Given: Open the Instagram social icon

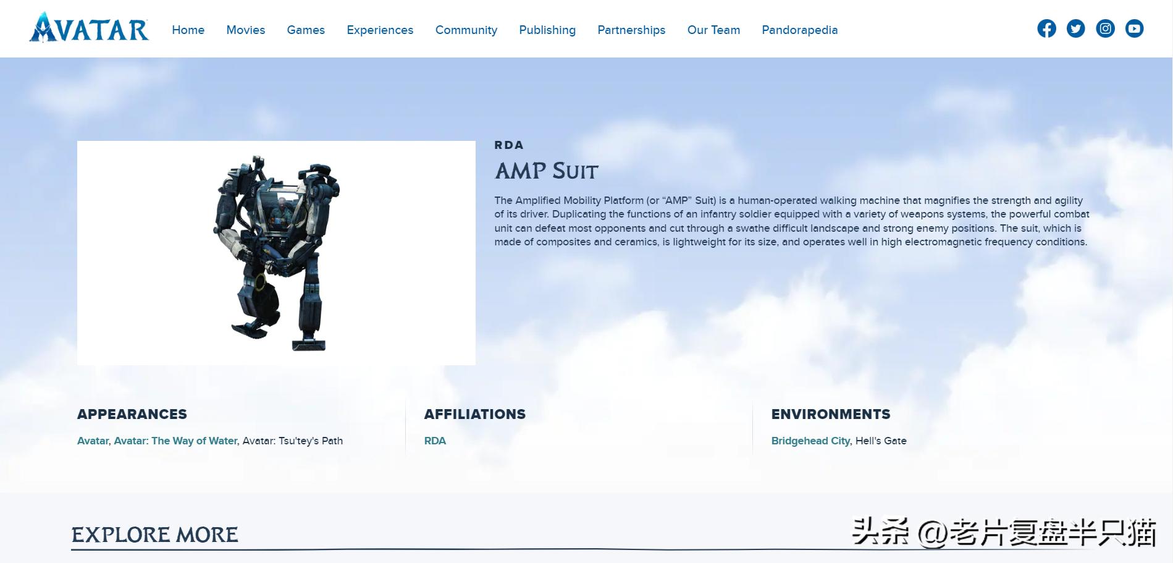Looking at the screenshot, I should 1105,28.
